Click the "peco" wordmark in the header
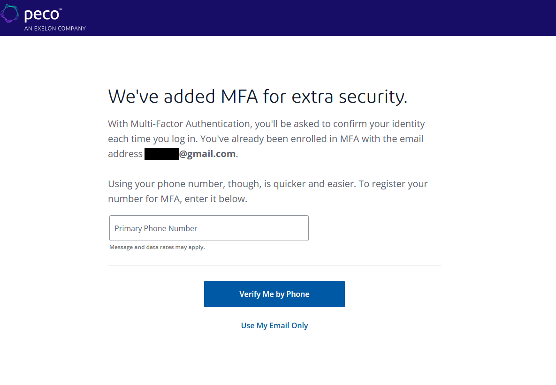The width and height of the screenshot is (556, 385). (41, 15)
